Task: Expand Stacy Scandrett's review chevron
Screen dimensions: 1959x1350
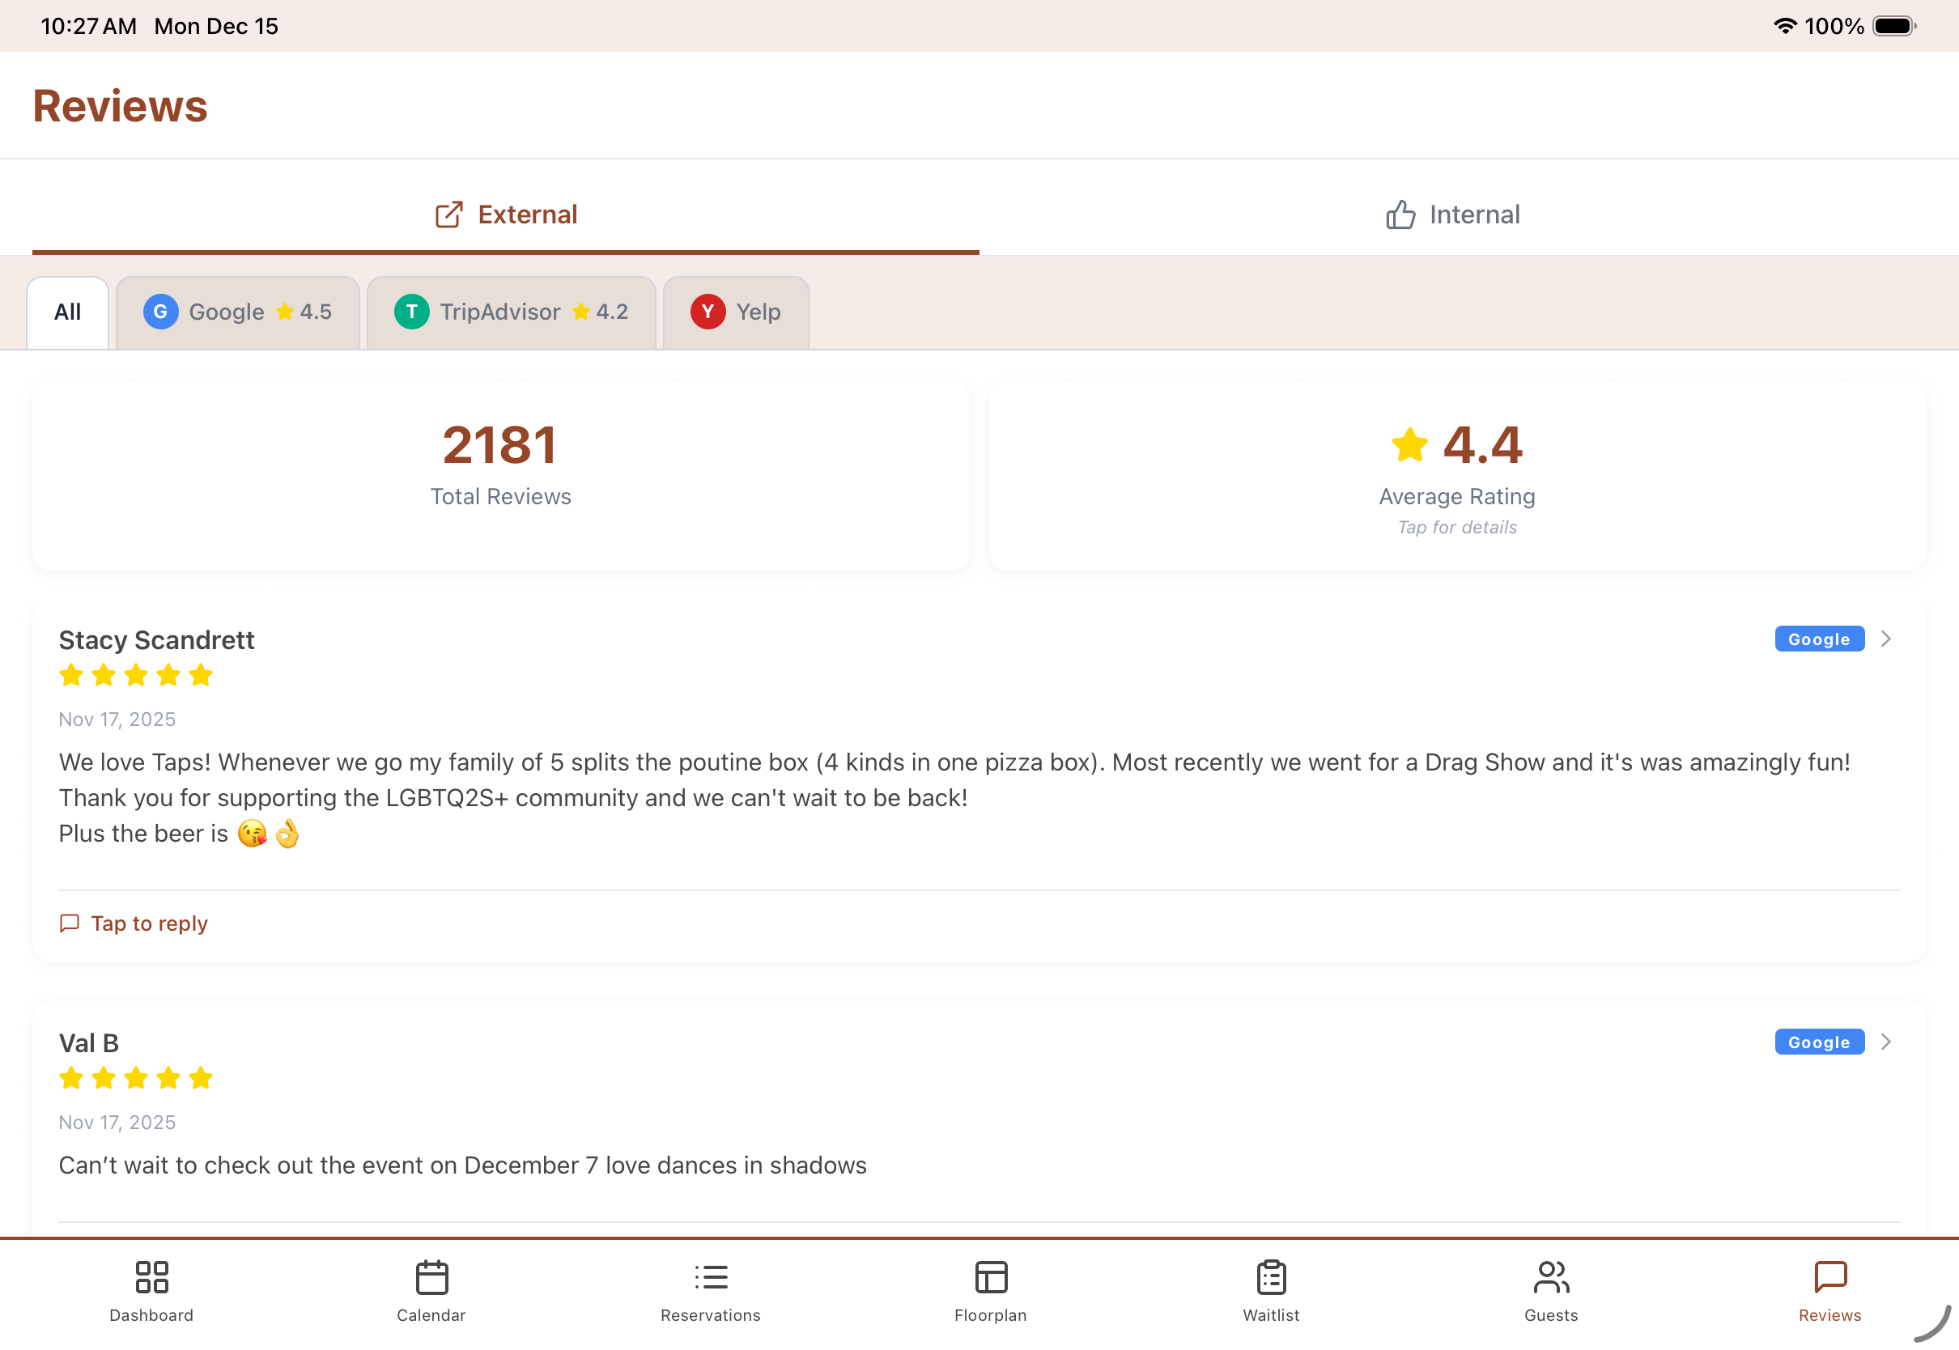Action: [1885, 639]
